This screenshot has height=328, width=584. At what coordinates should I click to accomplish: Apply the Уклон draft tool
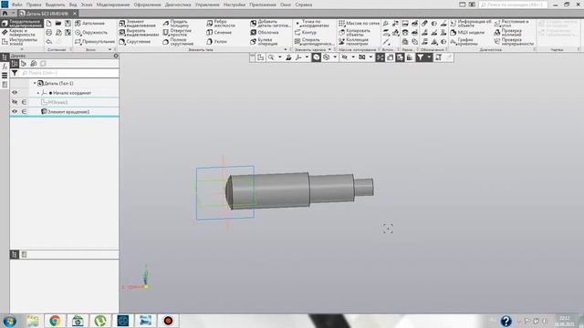217,42
